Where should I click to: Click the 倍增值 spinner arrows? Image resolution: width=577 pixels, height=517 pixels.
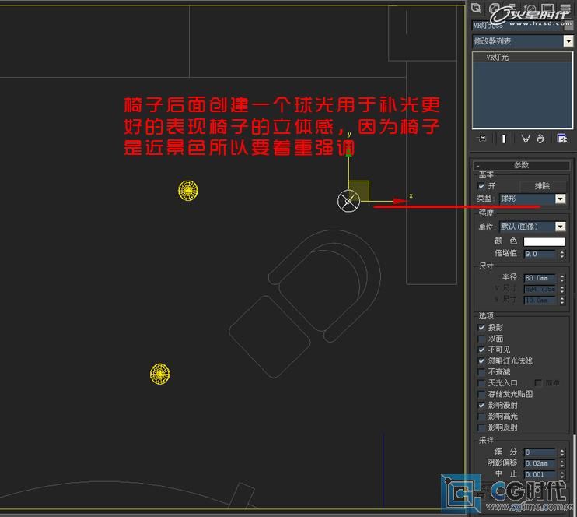tap(562, 254)
